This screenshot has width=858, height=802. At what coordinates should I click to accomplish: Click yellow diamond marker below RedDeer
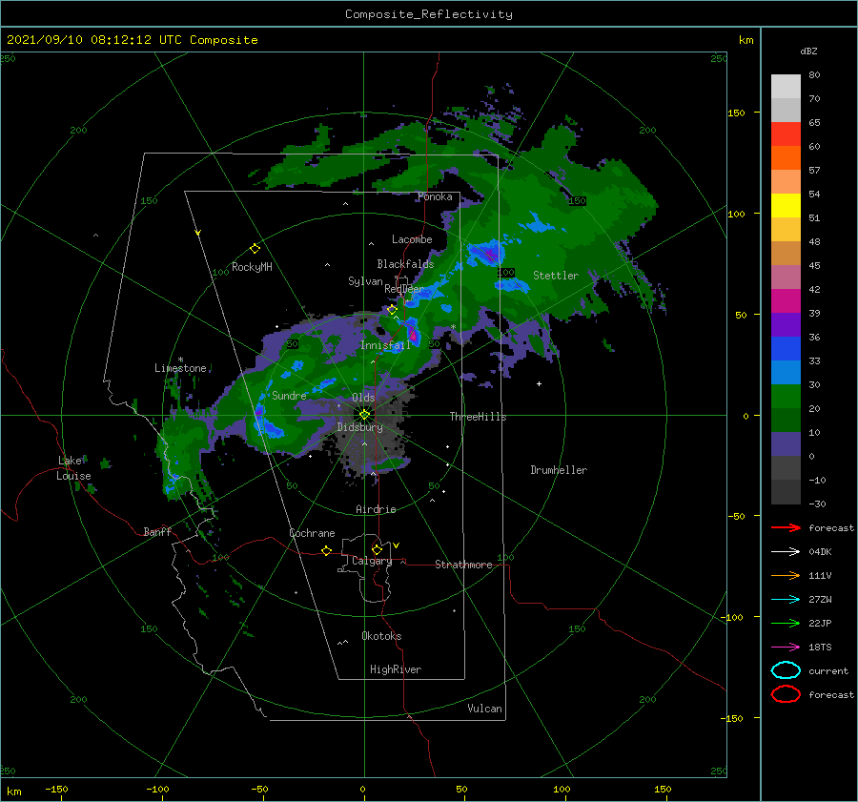392,309
